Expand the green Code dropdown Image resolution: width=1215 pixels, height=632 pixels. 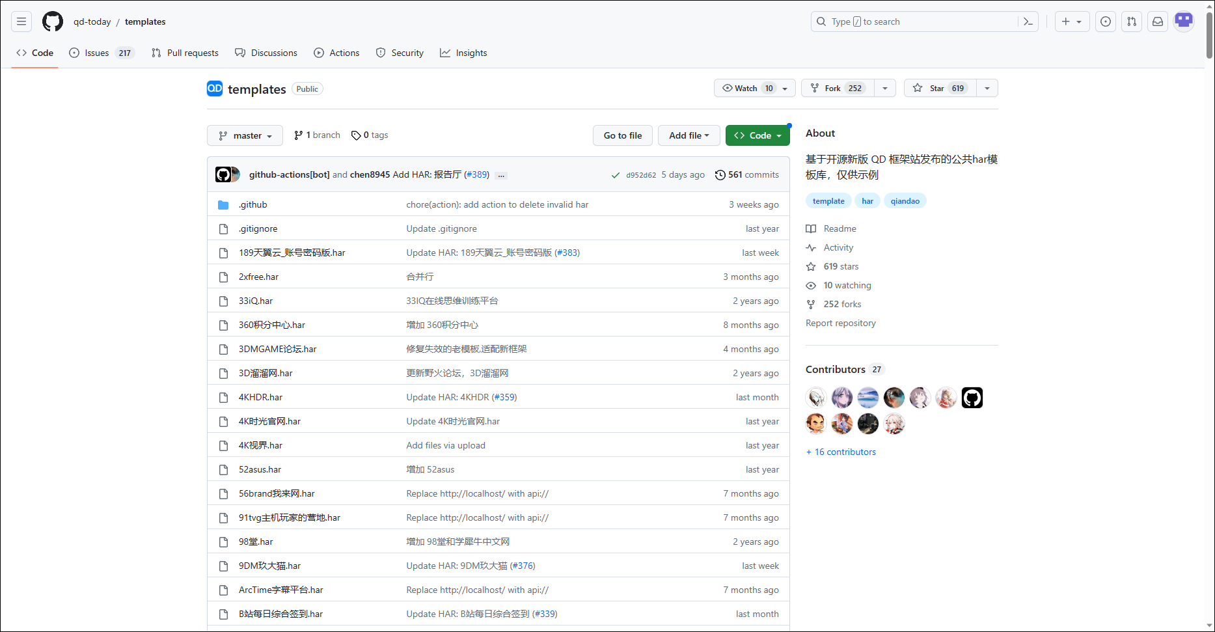click(x=758, y=135)
